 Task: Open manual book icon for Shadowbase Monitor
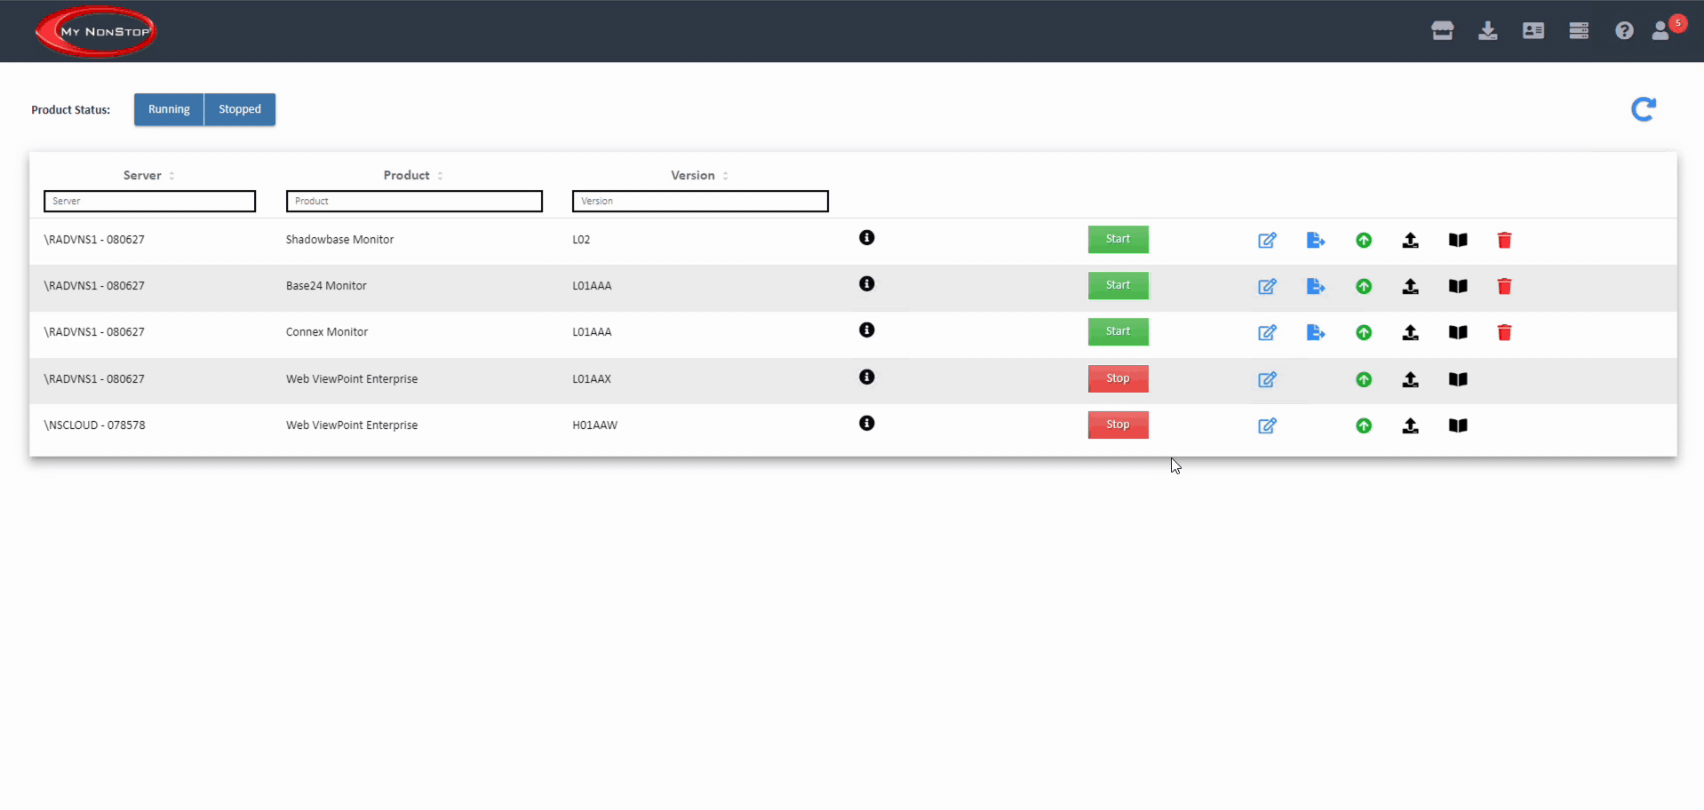pyautogui.click(x=1458, y=240)
